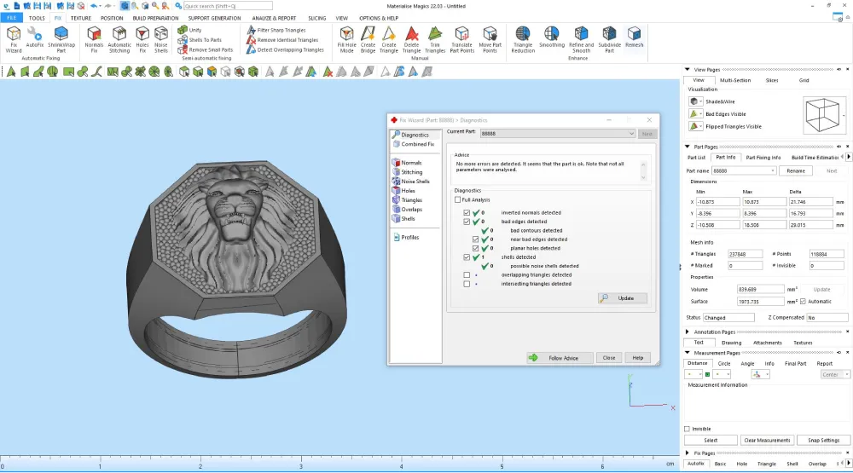Check overlapping triangles detected option

click(467, 274)
